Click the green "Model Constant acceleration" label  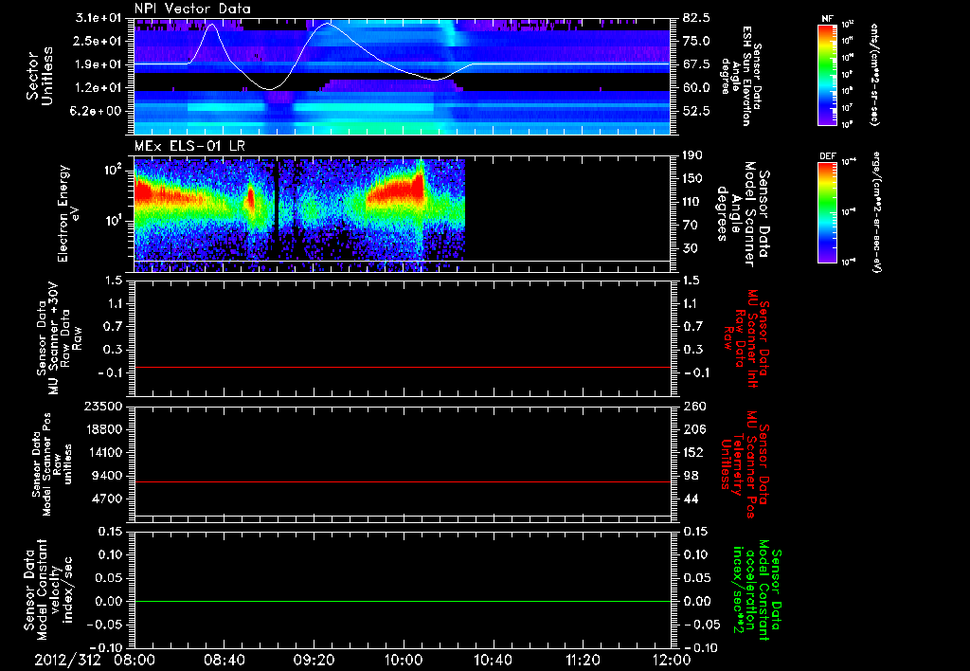tap(757, 589)
